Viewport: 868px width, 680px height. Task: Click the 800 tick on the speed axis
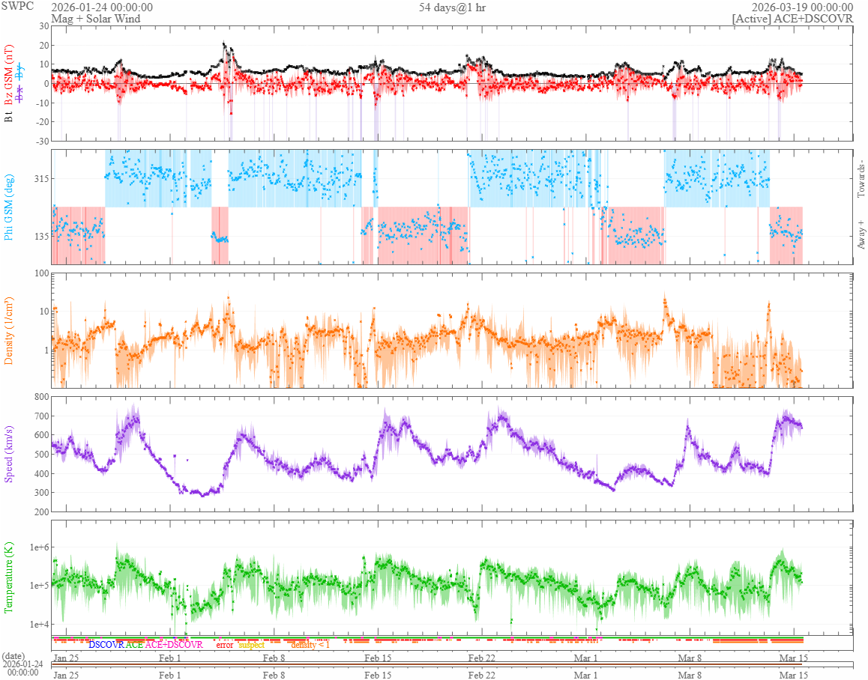click(x=41, y=397)
